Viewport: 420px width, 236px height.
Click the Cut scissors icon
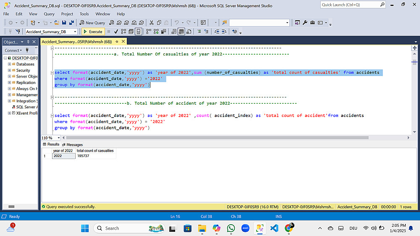[152, 23]
